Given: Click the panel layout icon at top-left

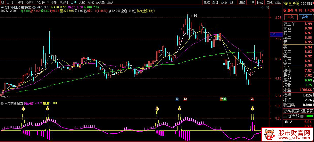Looking at the screenshot, I should point(3,2).
